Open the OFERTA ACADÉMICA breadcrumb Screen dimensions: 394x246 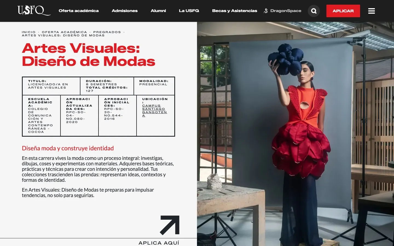click(x=64, y=32)
